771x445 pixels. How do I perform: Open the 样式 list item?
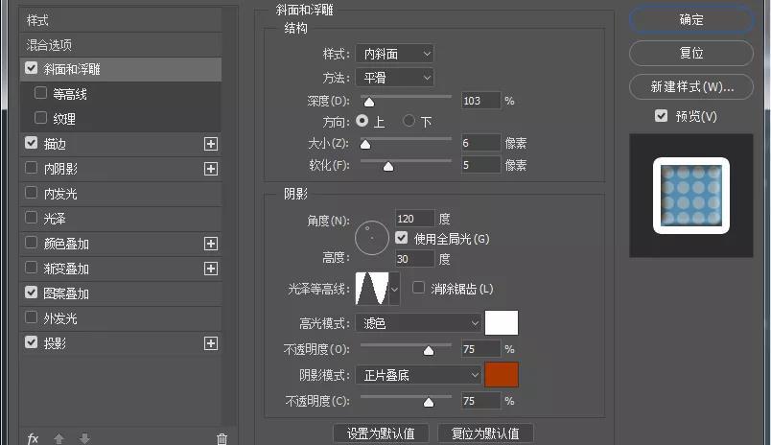[121, 21]
